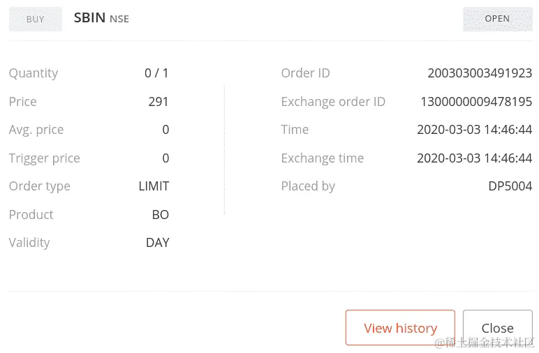The height and width of the screenshot is (353, 539).
Task: Click the DAY validity value
Action: pyautogui.click(x=157, y=243)
